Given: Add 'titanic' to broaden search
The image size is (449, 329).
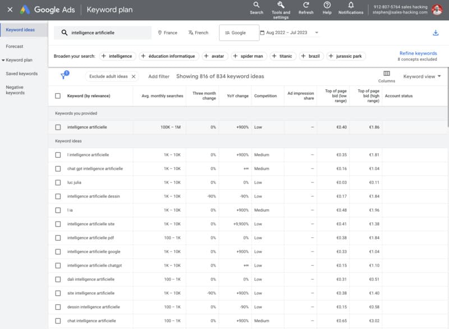Looking at the screenshot, I should coord(282,56).
